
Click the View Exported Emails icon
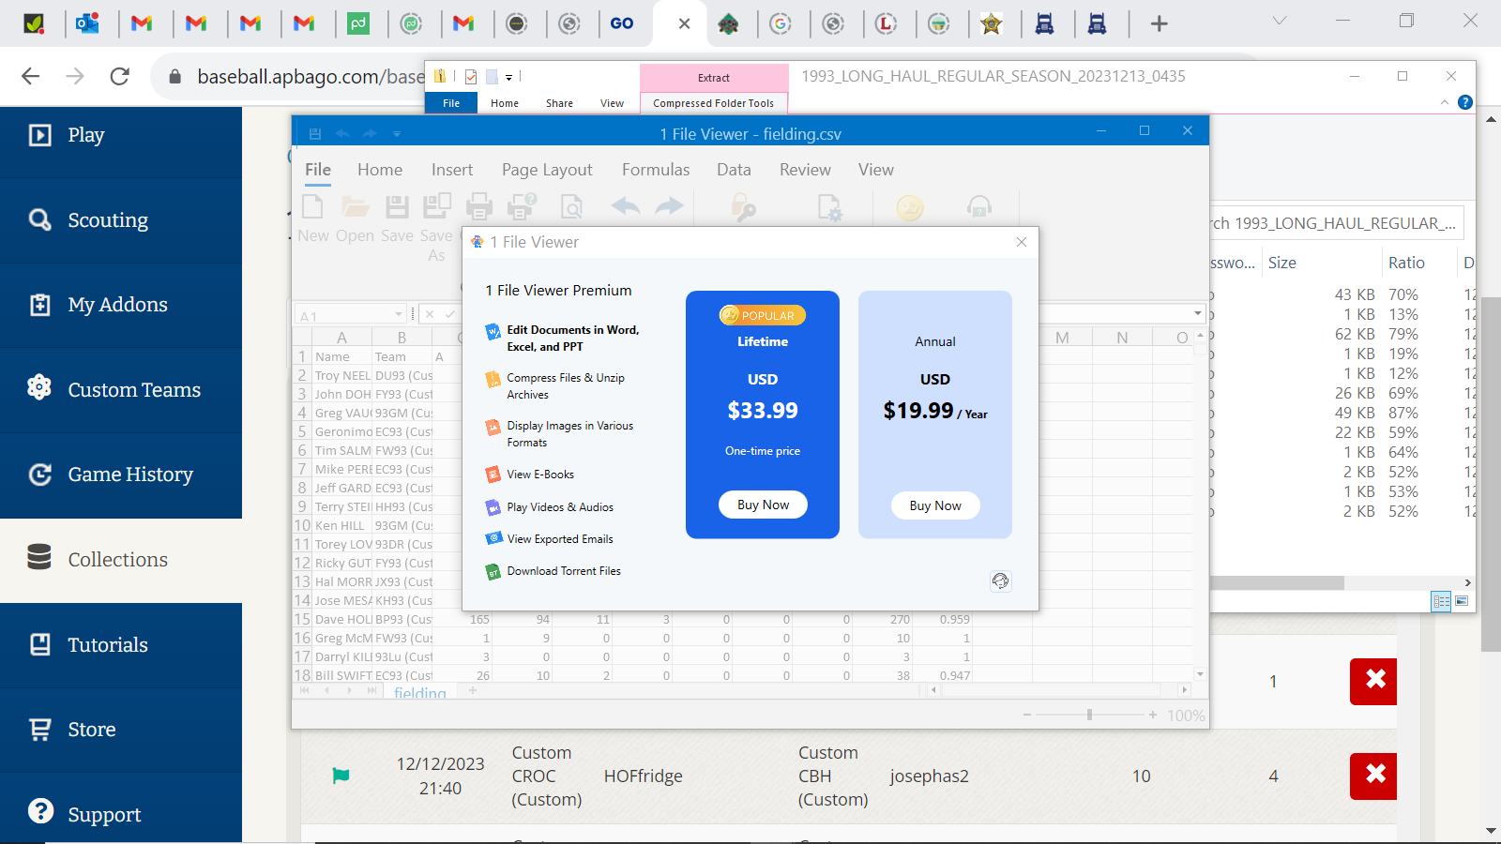click(493, 539)
